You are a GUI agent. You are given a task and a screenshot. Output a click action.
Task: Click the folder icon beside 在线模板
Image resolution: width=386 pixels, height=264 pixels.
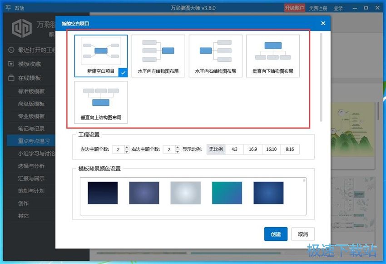tap(11, 78)
